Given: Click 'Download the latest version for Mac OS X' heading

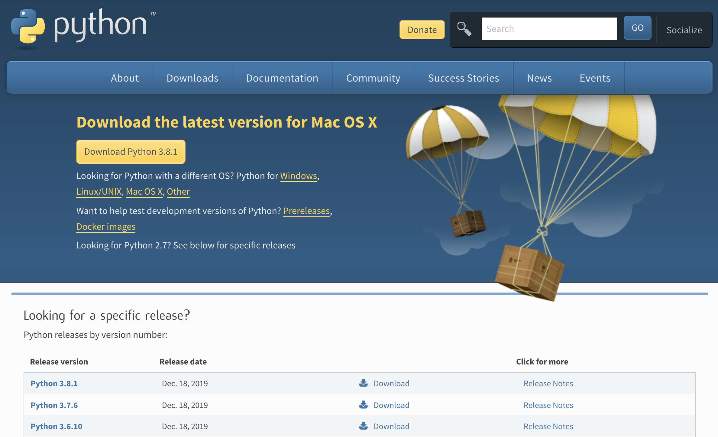Looking at the screenshot, I should (227, 122).
